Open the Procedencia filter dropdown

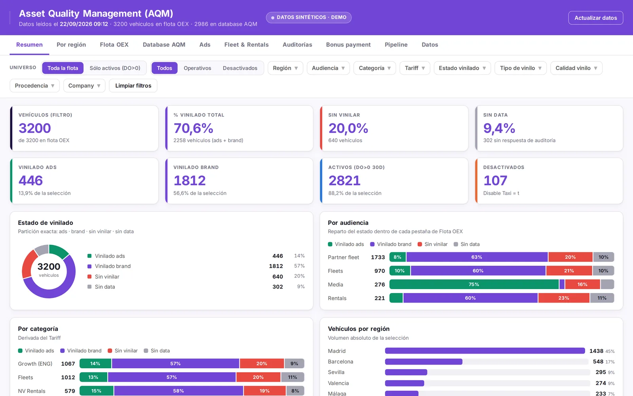[34, 86]
